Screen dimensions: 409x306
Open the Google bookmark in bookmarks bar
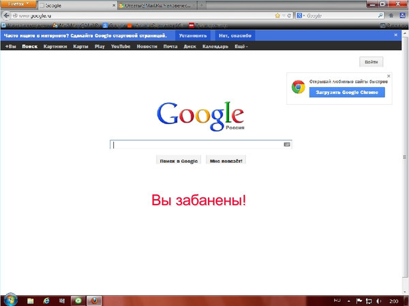point(114,26)
